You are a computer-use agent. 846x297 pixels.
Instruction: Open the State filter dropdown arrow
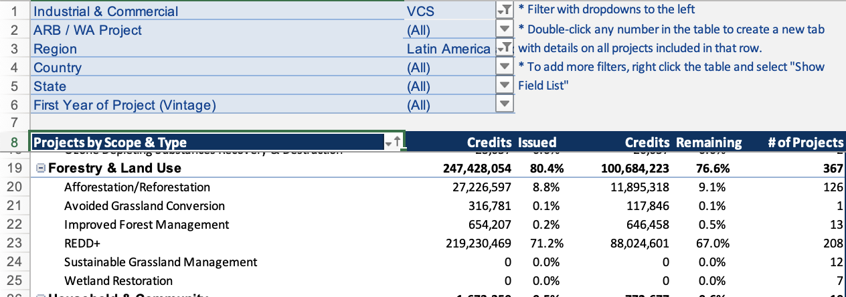pos(504,86)
